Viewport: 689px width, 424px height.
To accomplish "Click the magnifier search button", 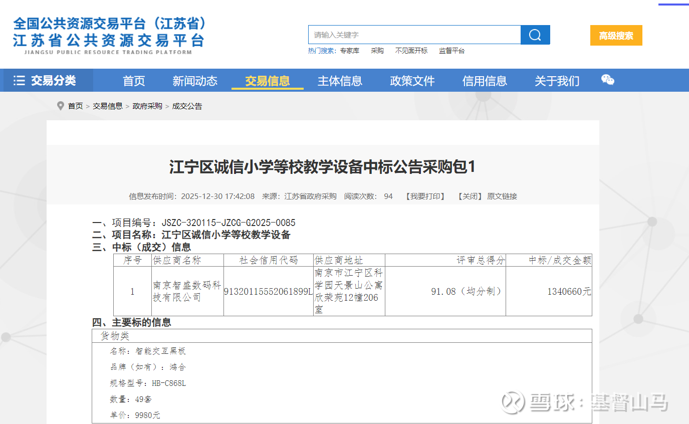I will point(535,35).
